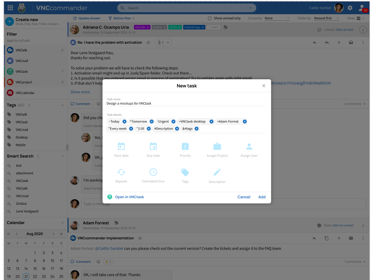371x280 pixels.
Task: Collapse the Calendar panel
Action: (x=62, y=223)
